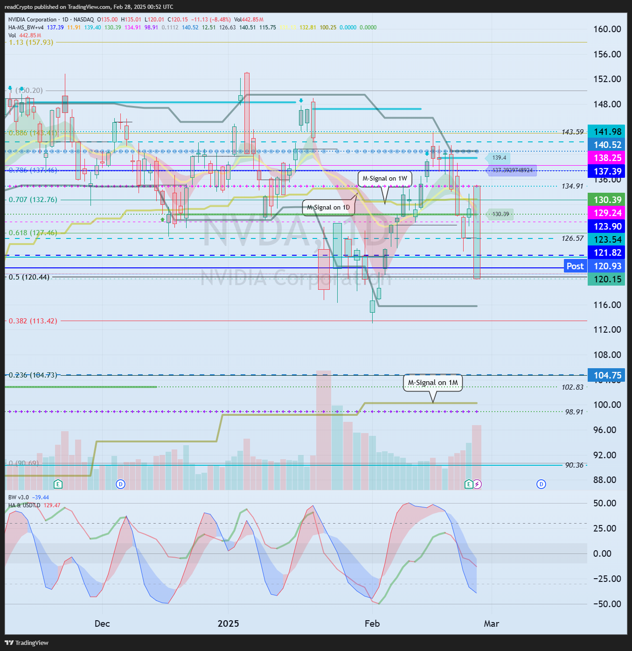The height and width of the screenshot is (651, 632).
Task: Select the M-Signal on 1W callout
Action: pos(385,178)
